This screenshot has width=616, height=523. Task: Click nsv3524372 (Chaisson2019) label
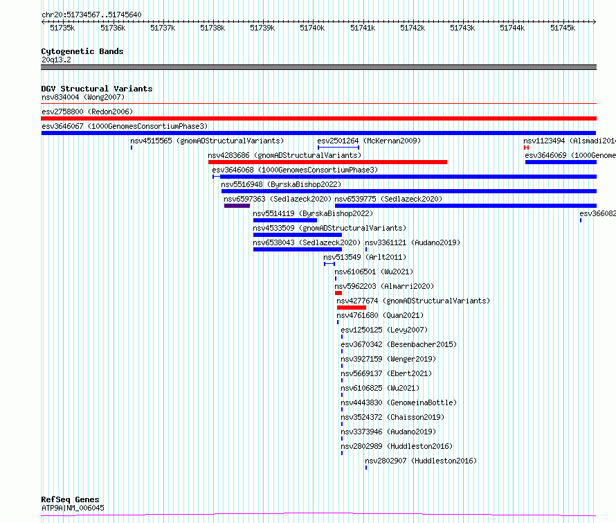coord(392,417)
